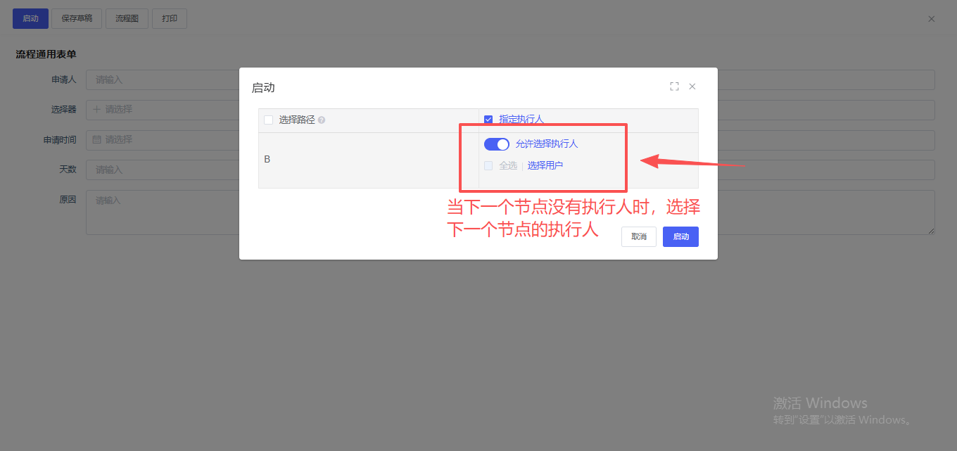This screenshot has height=451, width=957.
Task: Click the page close X at top right
Action: coord(931,19)
